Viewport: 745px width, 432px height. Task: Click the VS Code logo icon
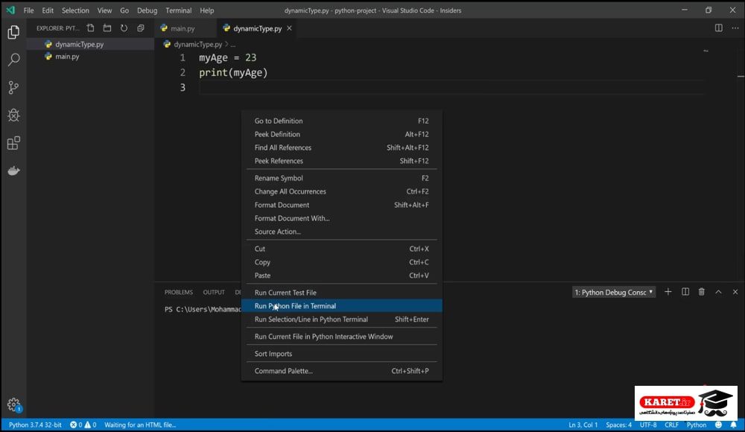tap(10, 10)
